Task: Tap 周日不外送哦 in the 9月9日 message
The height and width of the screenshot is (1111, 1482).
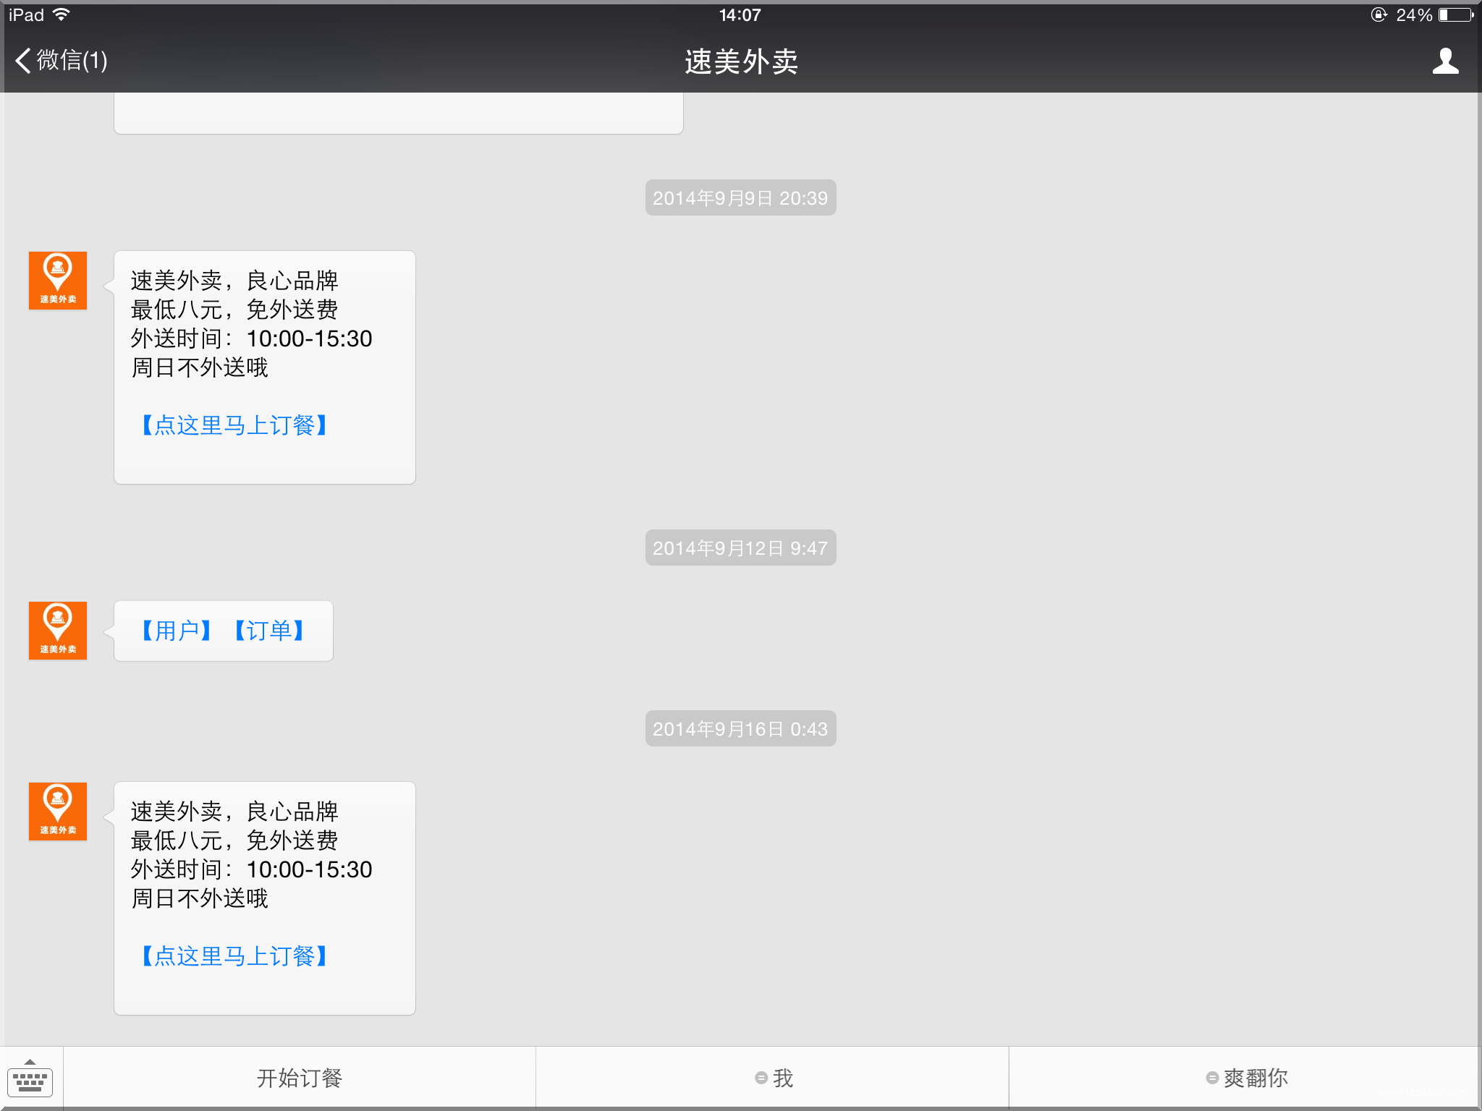Action: (x=200, y=367)
